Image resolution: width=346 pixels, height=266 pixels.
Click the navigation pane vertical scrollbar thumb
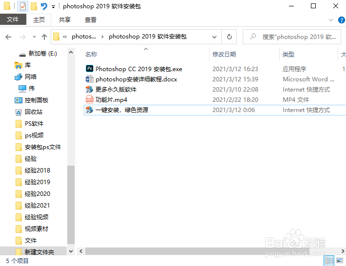tap(71, 205)
